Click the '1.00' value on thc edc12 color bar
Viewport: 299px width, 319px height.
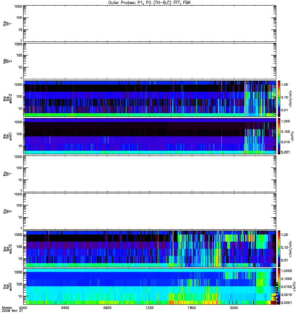(x=285, y=235)
